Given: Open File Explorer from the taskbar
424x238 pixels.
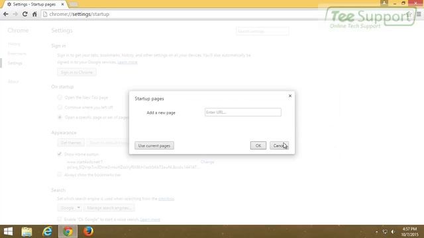Looking at the screenshot, I should 26,231.
